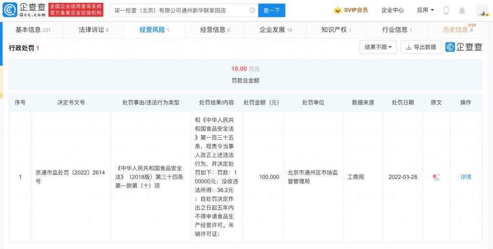Click the user avatar in header
This screenshot has width=493, height=249.
coord(482,10)
